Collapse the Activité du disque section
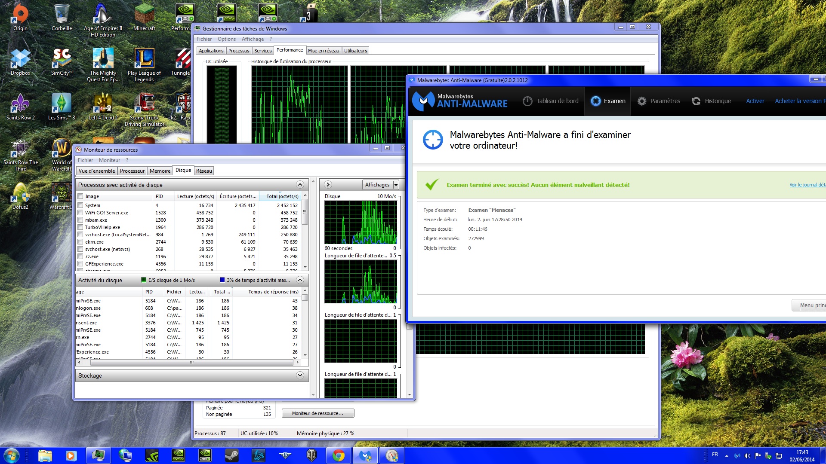 [x=300, y=280]
